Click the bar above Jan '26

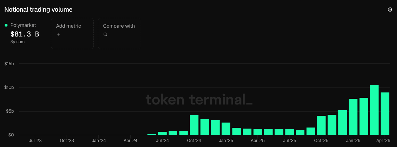(x=353, y=117)
